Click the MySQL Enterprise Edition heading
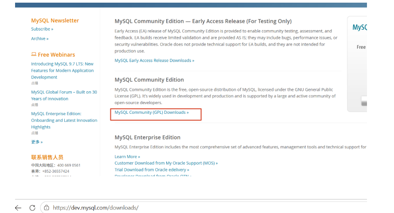This screenshot has width=394, height=213. (x=148, y=137)
